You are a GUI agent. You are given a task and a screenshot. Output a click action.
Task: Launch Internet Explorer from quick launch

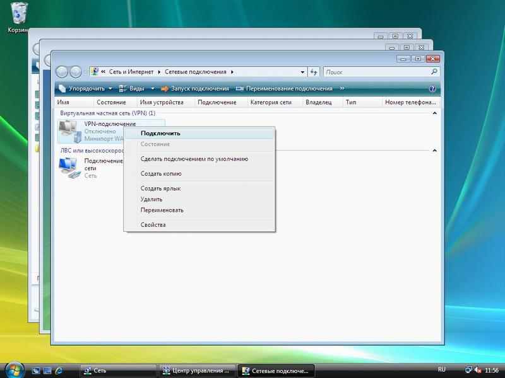[x=59, y=370]
